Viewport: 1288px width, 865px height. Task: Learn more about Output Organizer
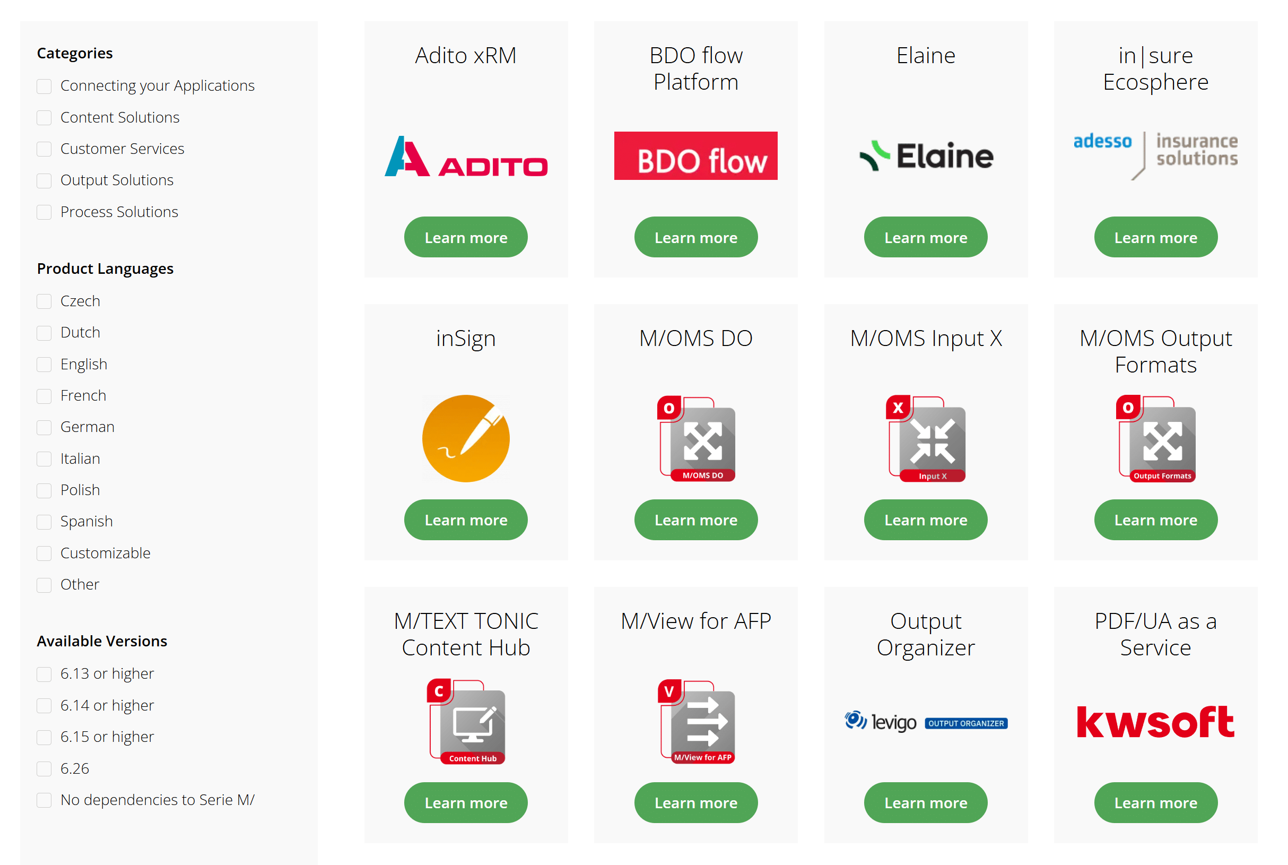click(926, 803)
